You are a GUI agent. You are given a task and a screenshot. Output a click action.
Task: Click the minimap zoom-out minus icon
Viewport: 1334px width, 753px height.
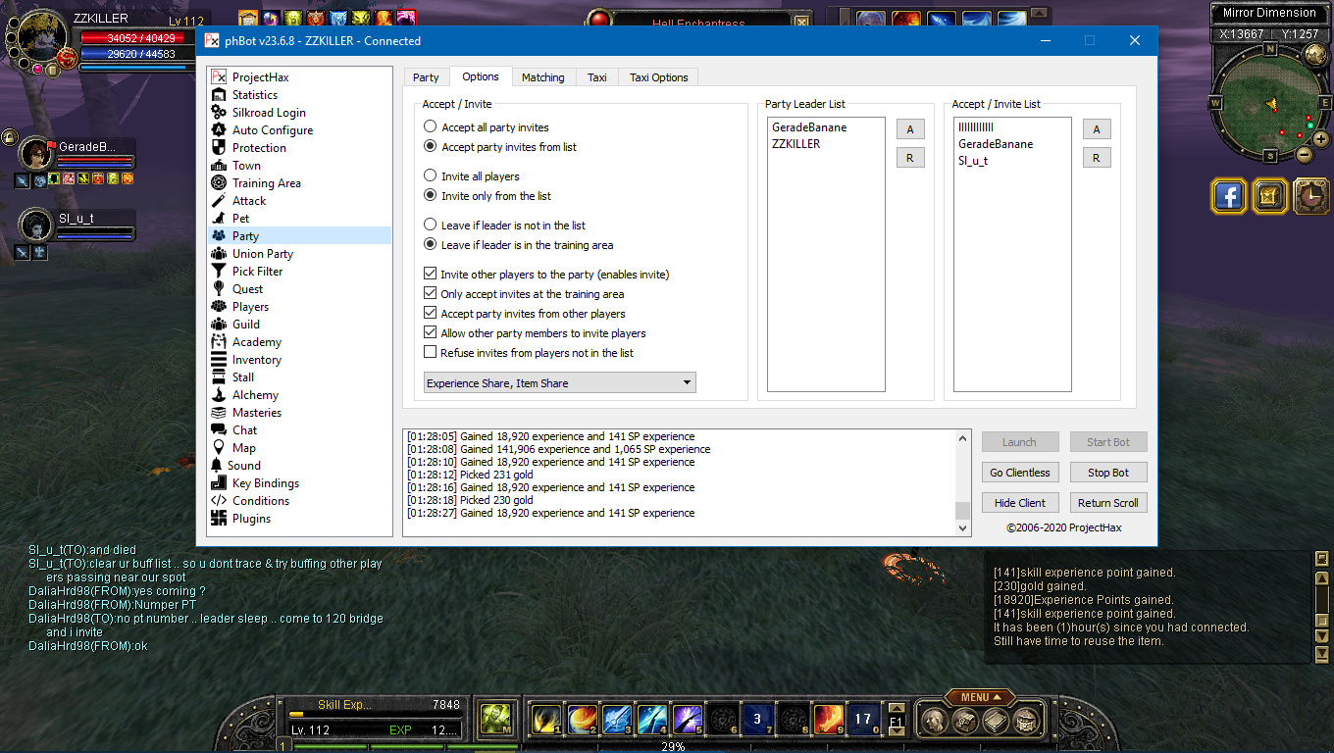(x=1304, y=154)
